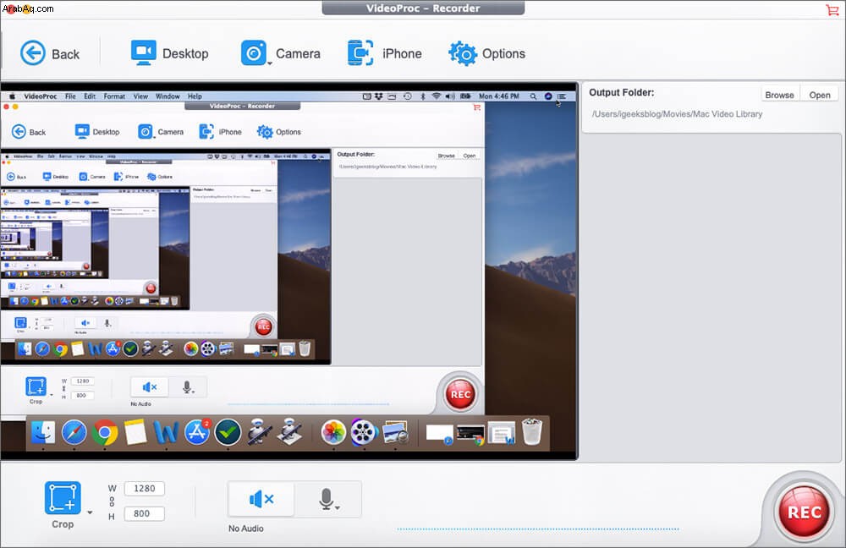
Task: Click Browse for the output folder
Action: [780, 95]
